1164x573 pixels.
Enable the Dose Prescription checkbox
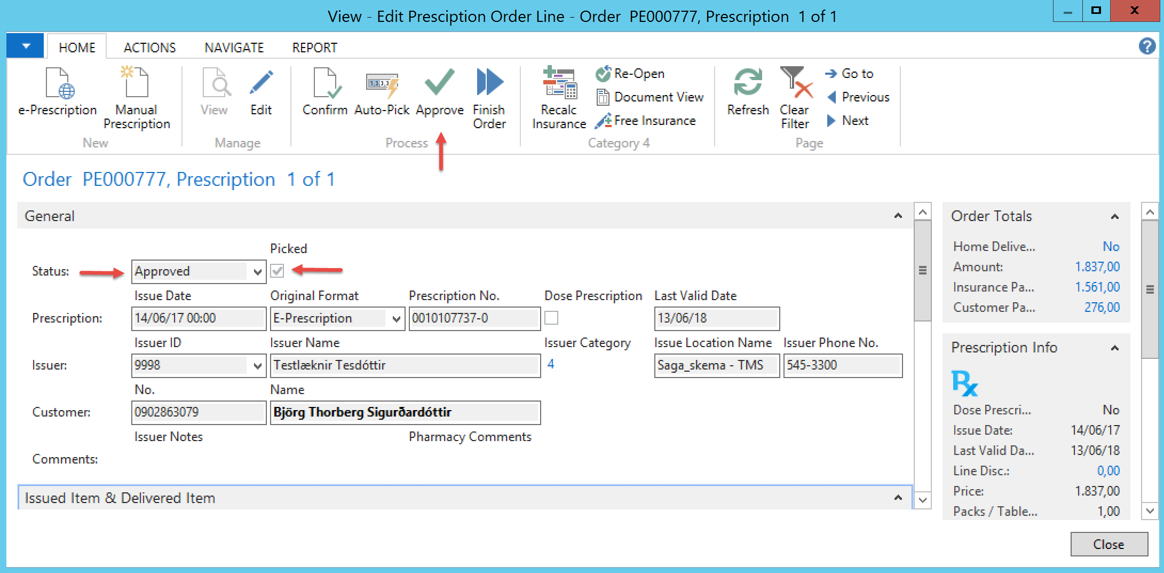[551, 318]
